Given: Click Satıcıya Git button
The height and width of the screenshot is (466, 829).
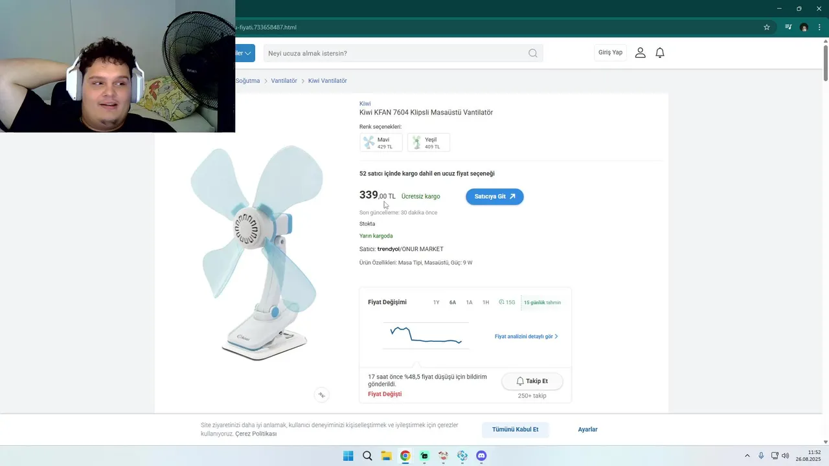Looking at the screenshot, I should (495, 197).
